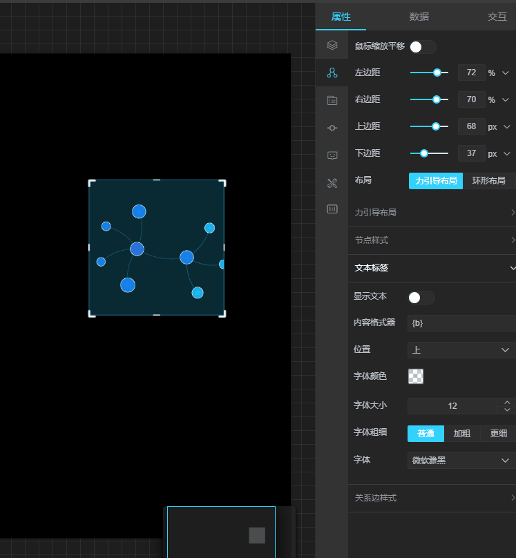Click the 上边距 slider handle

(436, 126)
